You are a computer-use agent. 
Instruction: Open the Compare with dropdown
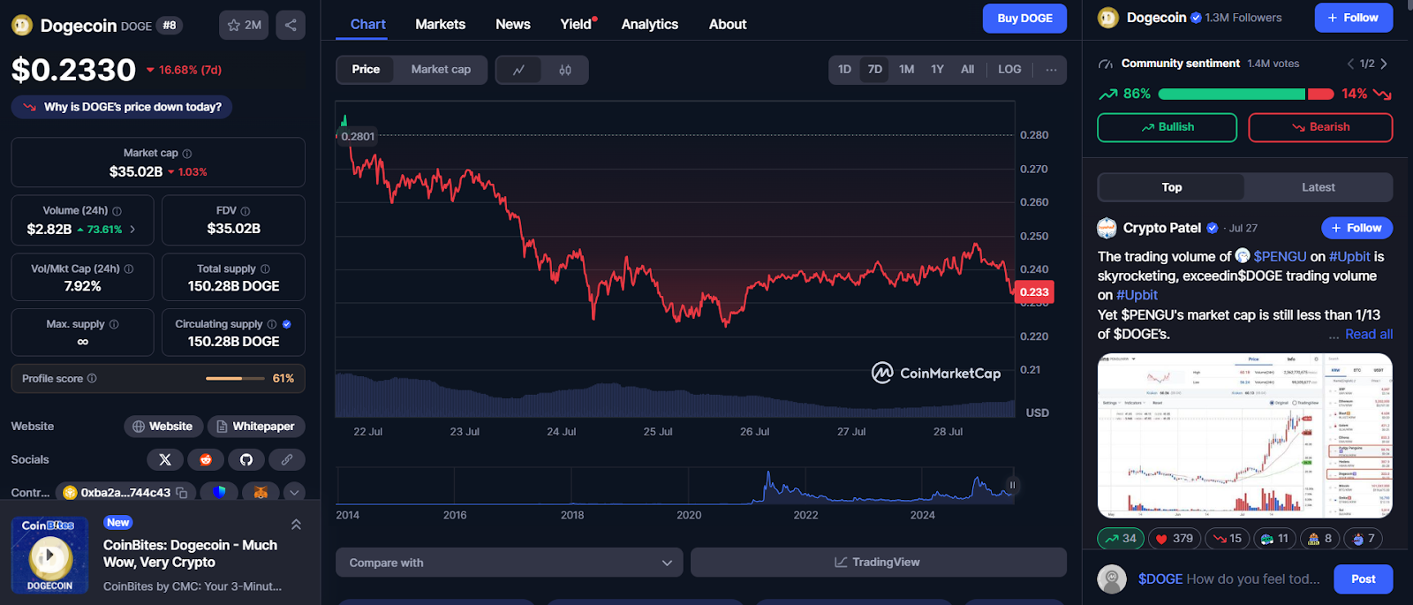pyautogui.click(x=510, y=563)
